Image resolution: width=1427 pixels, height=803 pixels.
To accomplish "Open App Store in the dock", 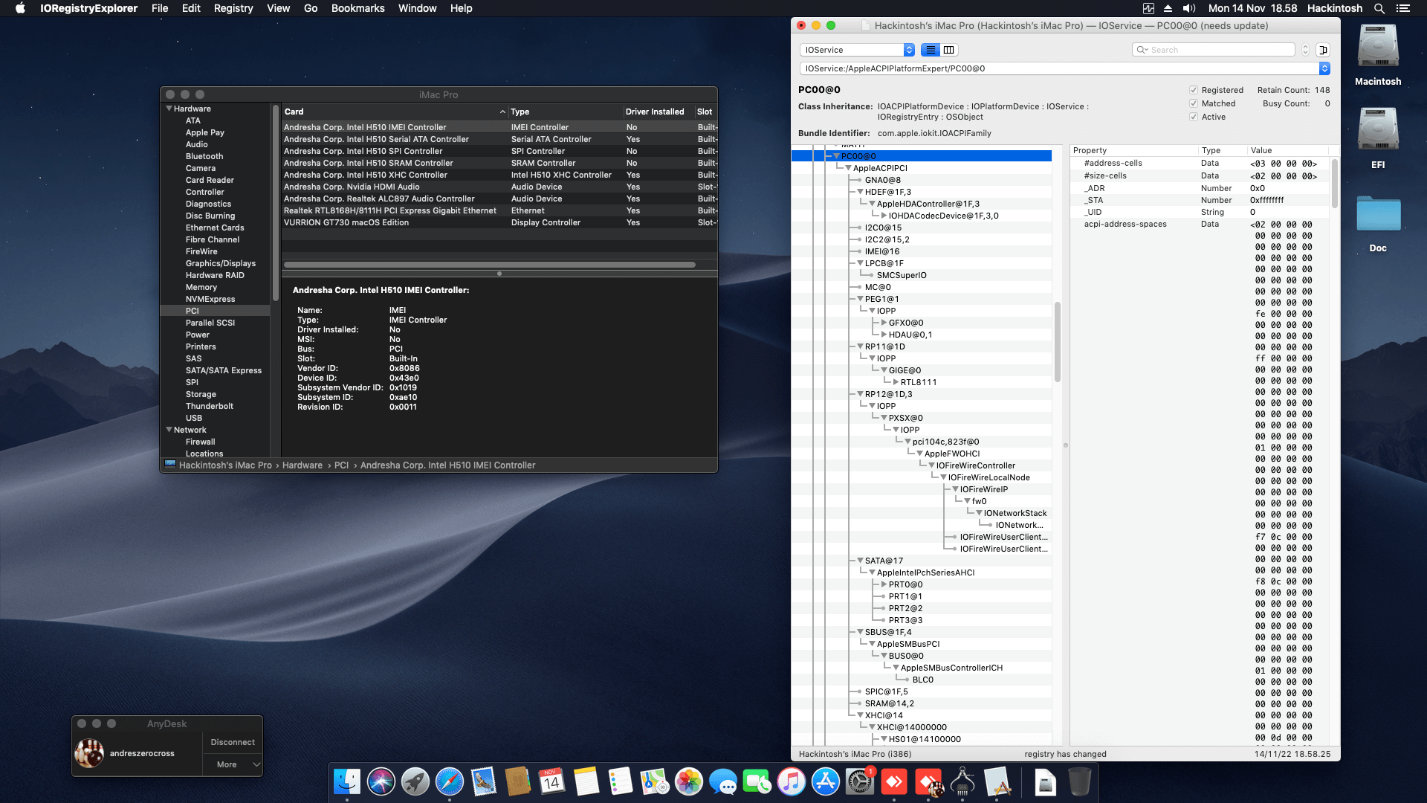I will click(x=826, y=782).
